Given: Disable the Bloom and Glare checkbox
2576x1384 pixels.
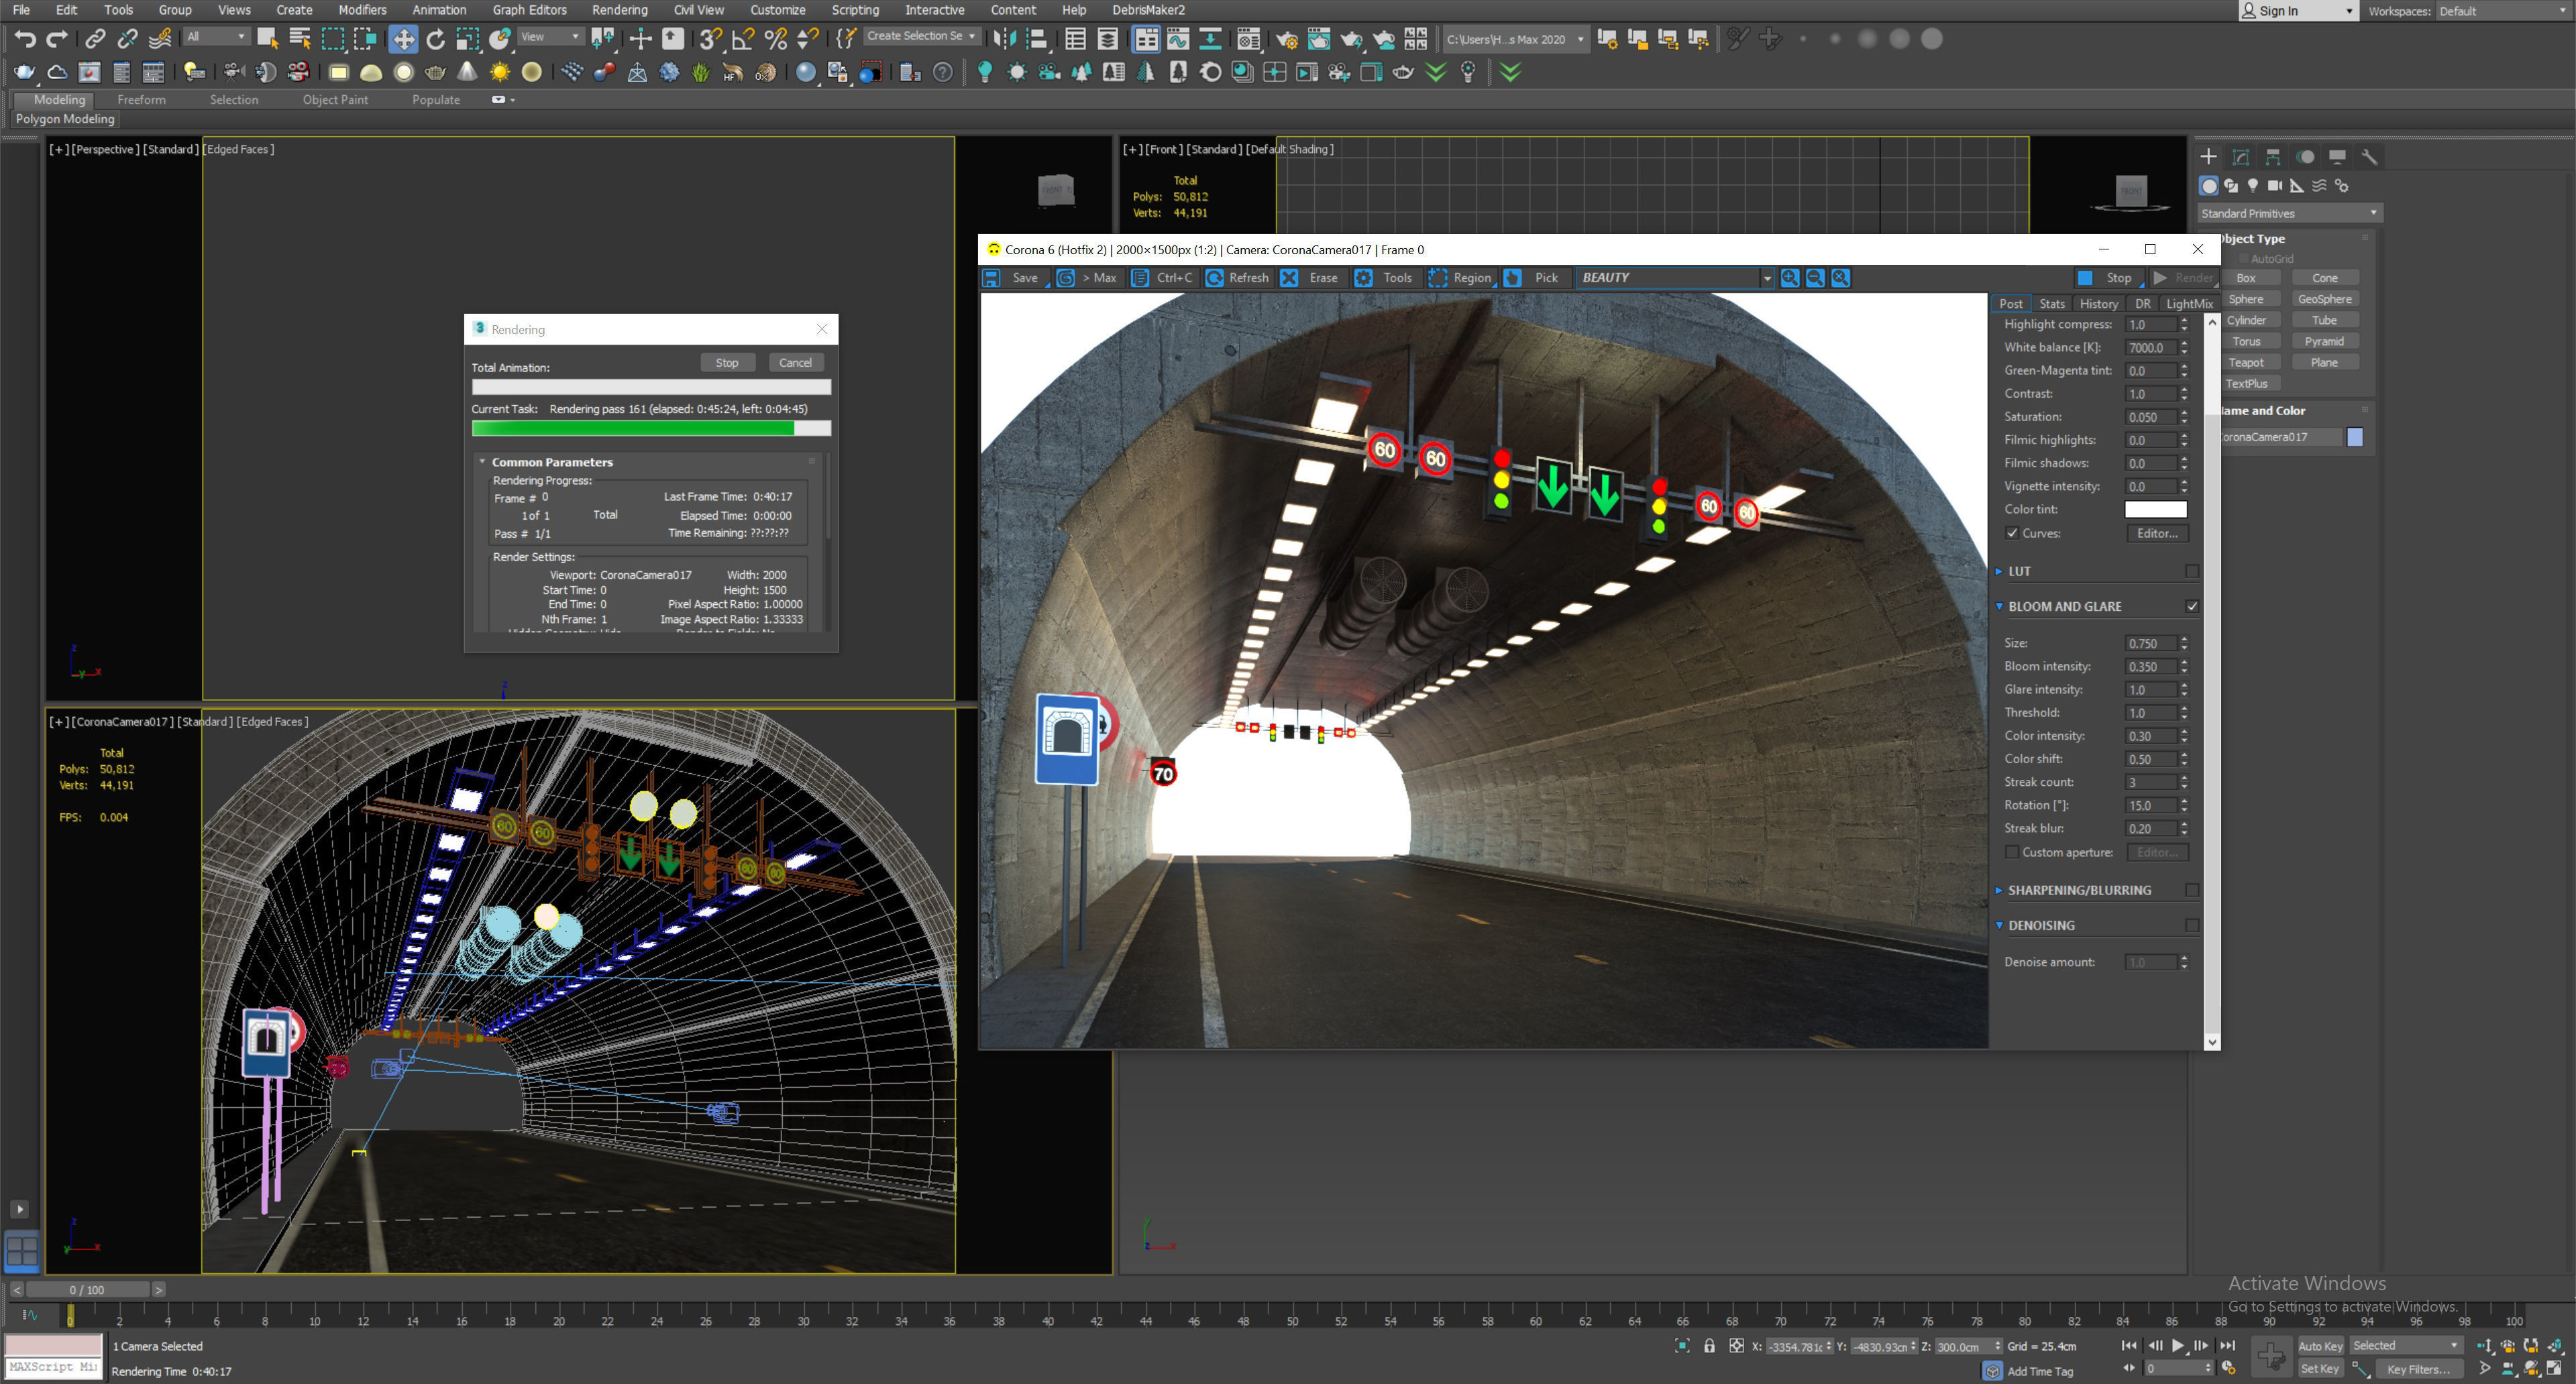Looking at the screenshot, I should [2192, 607].
